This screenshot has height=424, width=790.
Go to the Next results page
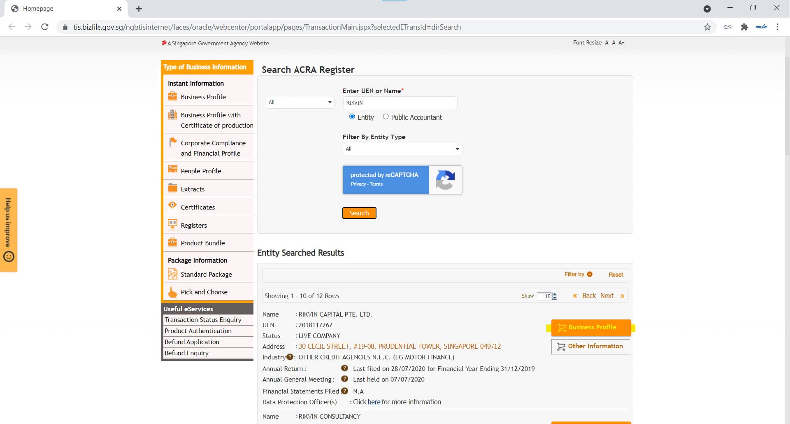[x=607, y=296]
